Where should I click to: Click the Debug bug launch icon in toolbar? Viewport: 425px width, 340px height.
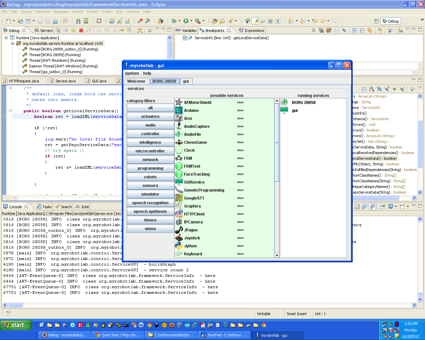point(174,21)
